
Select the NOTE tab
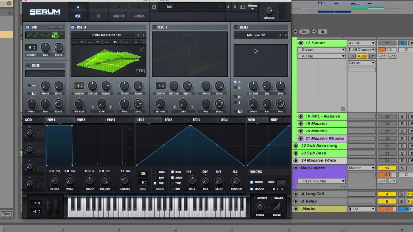(x=274, y=120)
